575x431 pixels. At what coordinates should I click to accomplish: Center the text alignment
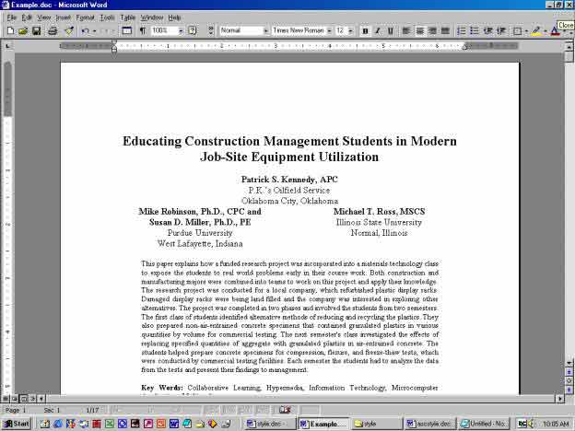click(x=420, y=31)
